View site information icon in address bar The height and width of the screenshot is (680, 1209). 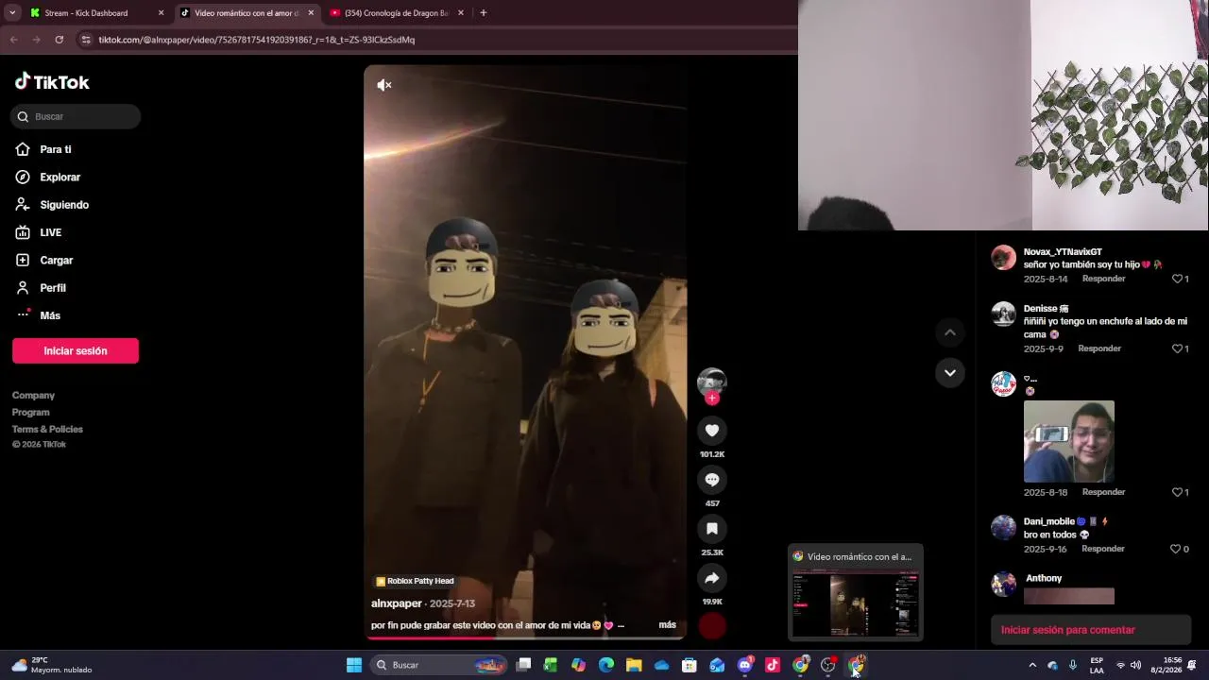click(x=86, y=40)
